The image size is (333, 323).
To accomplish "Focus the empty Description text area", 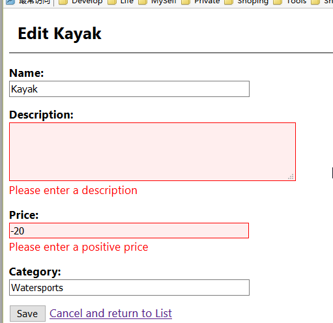I will coord(152,152).
